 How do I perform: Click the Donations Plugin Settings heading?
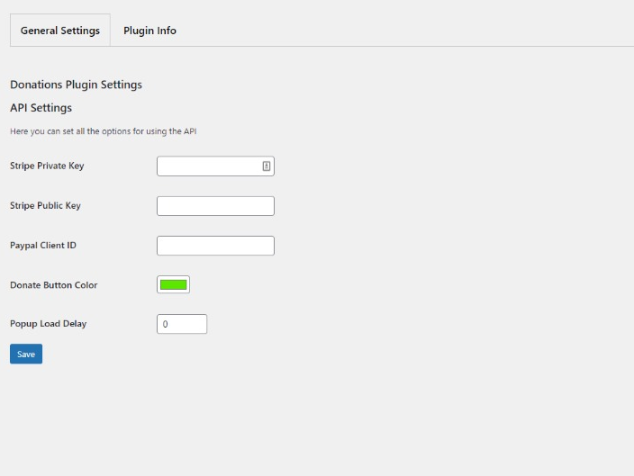pyautogui.click(x=76, y=85)
